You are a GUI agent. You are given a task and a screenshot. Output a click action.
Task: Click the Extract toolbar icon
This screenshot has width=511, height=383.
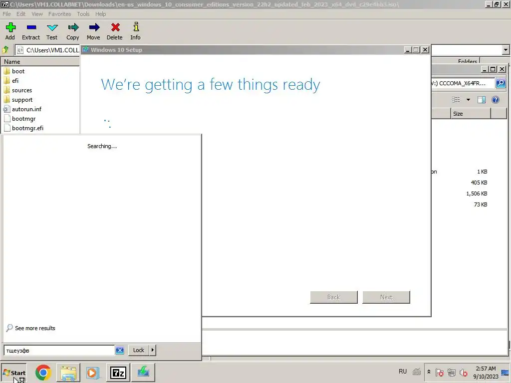(x=31, y=31)
